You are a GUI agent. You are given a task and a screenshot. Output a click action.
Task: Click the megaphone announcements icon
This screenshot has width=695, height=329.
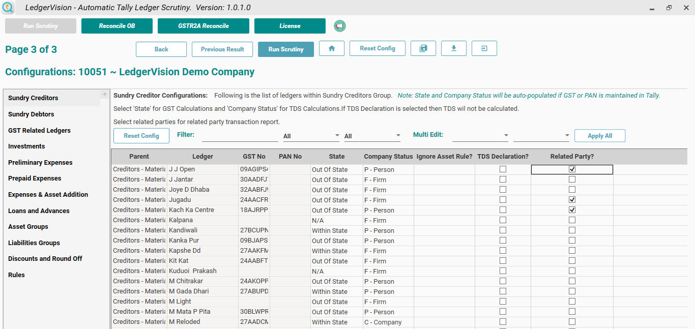(x=339, y=25)
